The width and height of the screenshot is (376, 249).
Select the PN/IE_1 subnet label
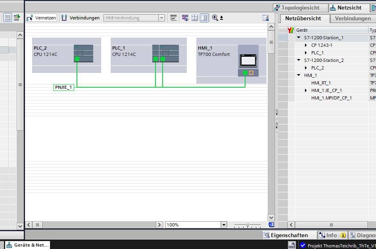(x=63, y=87)
